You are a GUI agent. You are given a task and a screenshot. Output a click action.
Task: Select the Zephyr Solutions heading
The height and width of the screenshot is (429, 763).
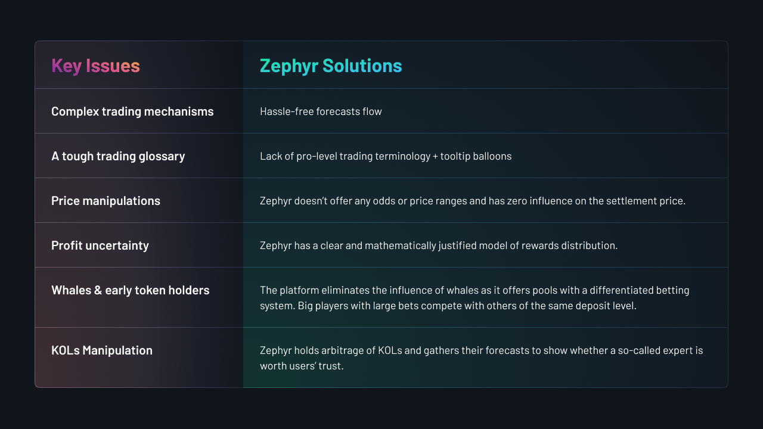[331, 66]
